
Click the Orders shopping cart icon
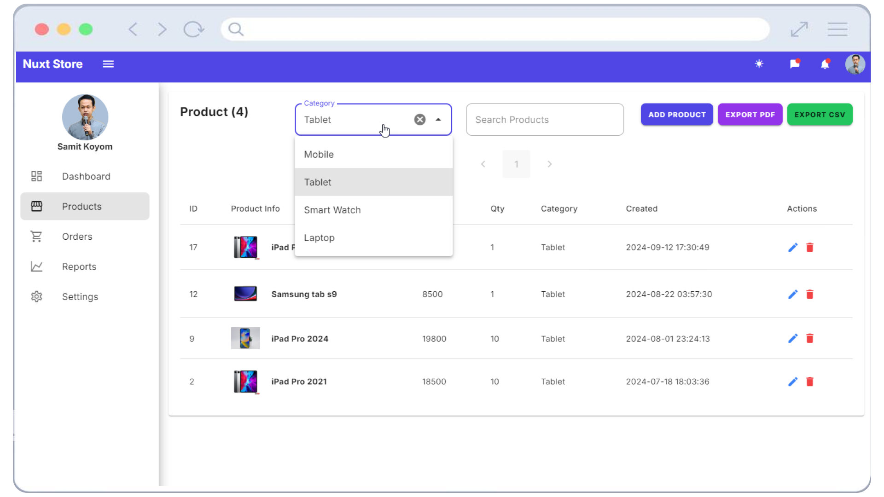click(x=36, y=237)
